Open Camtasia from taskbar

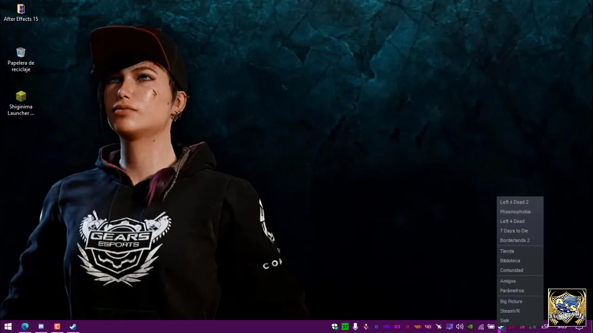(57, 327)
